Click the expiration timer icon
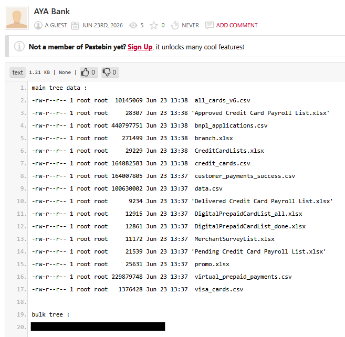The image size is (345, 337). 175,26
